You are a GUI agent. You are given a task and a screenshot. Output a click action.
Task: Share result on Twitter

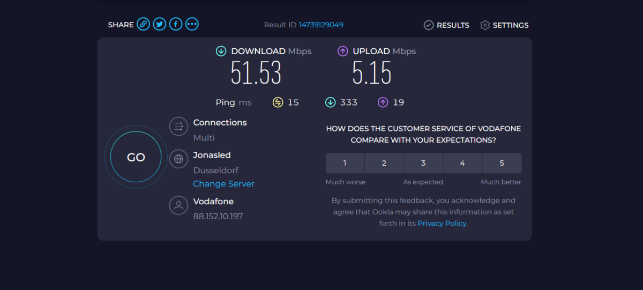(159, 24)
